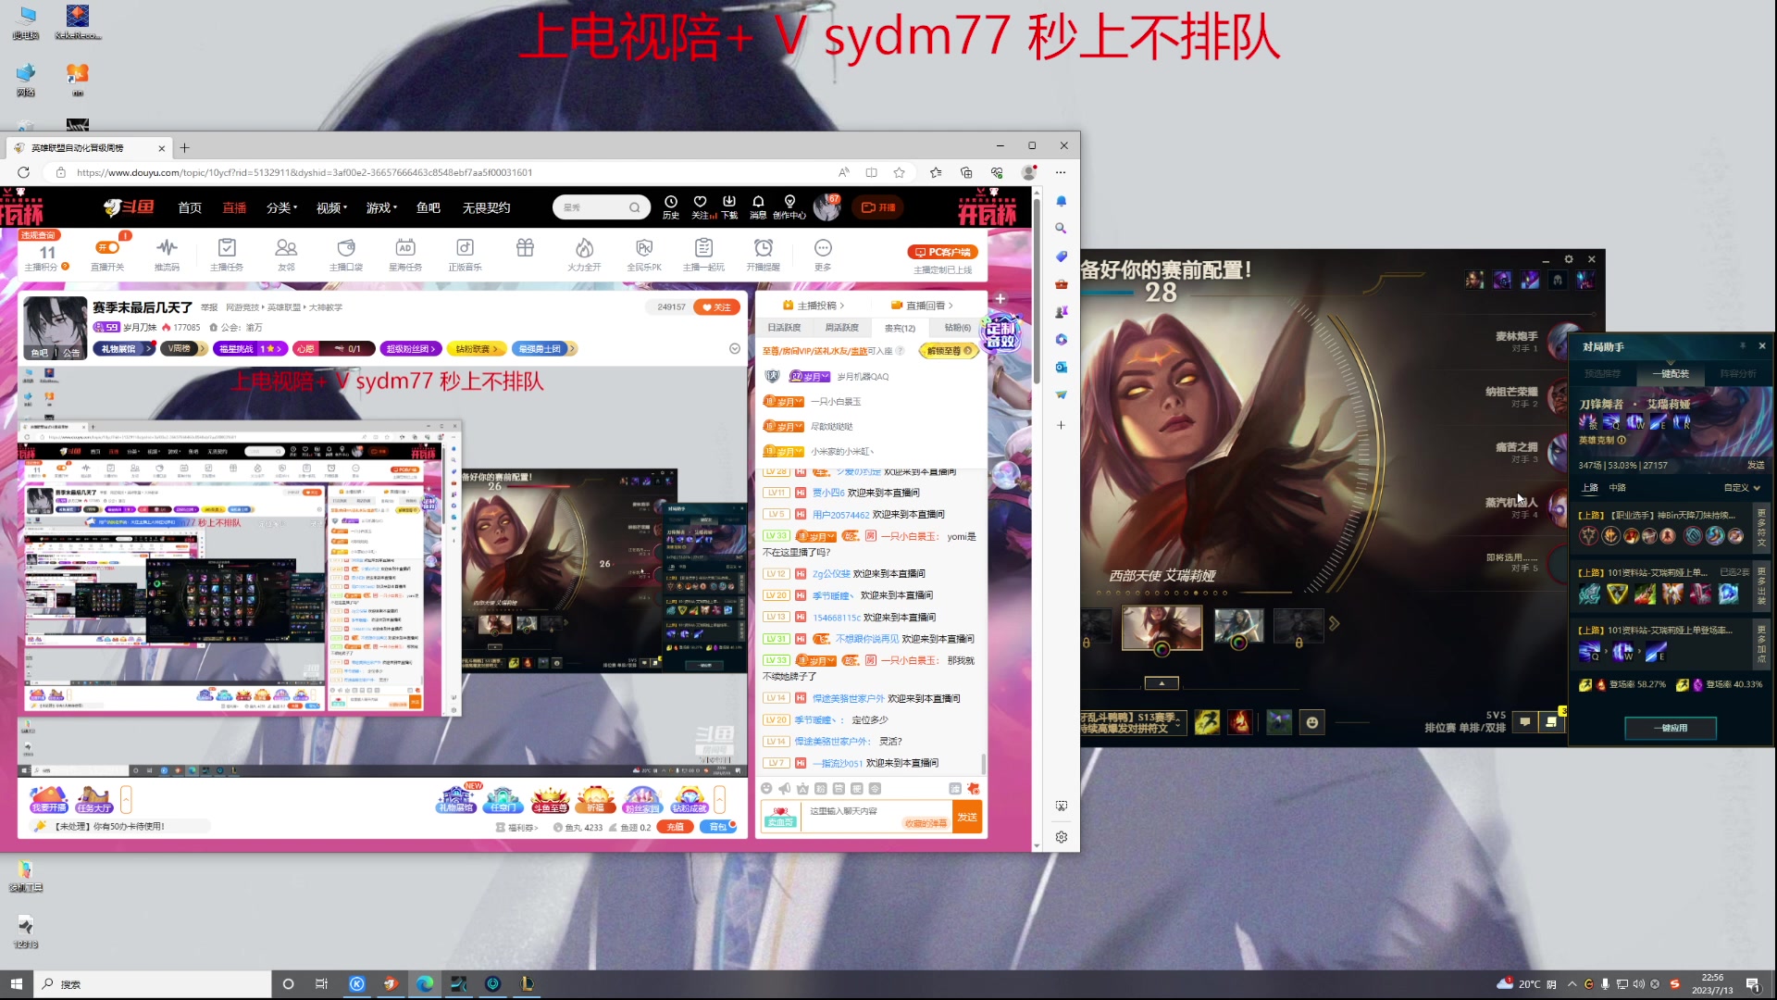Open the emoji picker in the chat bar

(x=766, y=789)
